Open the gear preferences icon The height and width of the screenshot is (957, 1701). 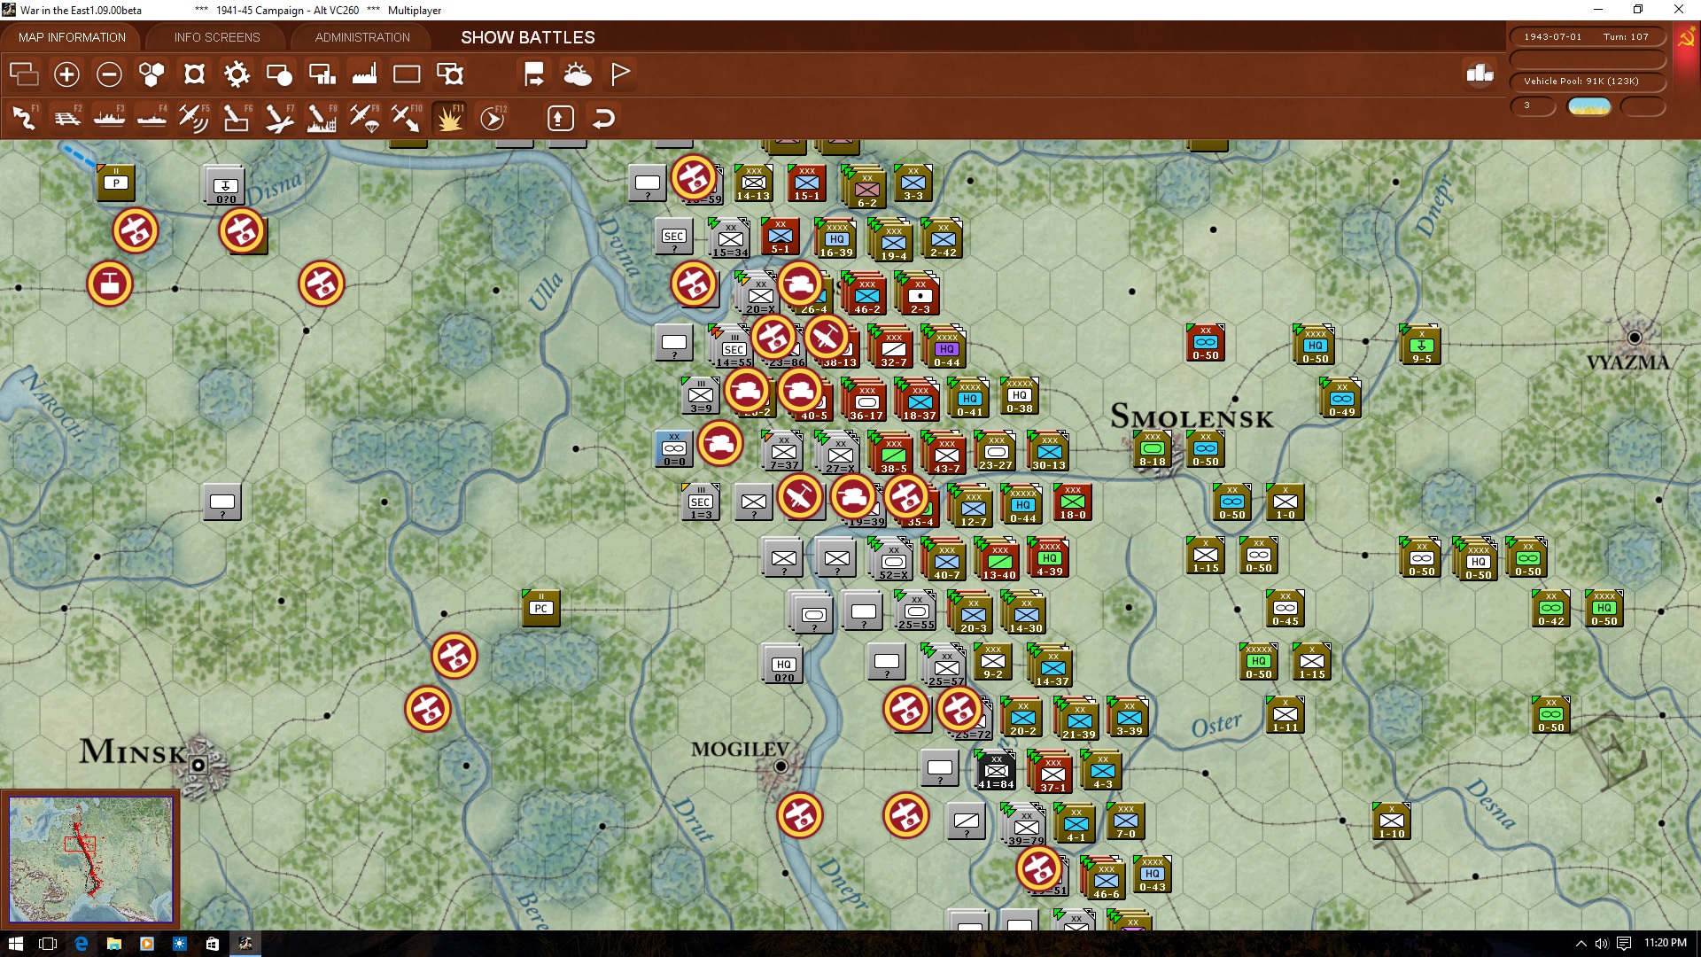237,74
